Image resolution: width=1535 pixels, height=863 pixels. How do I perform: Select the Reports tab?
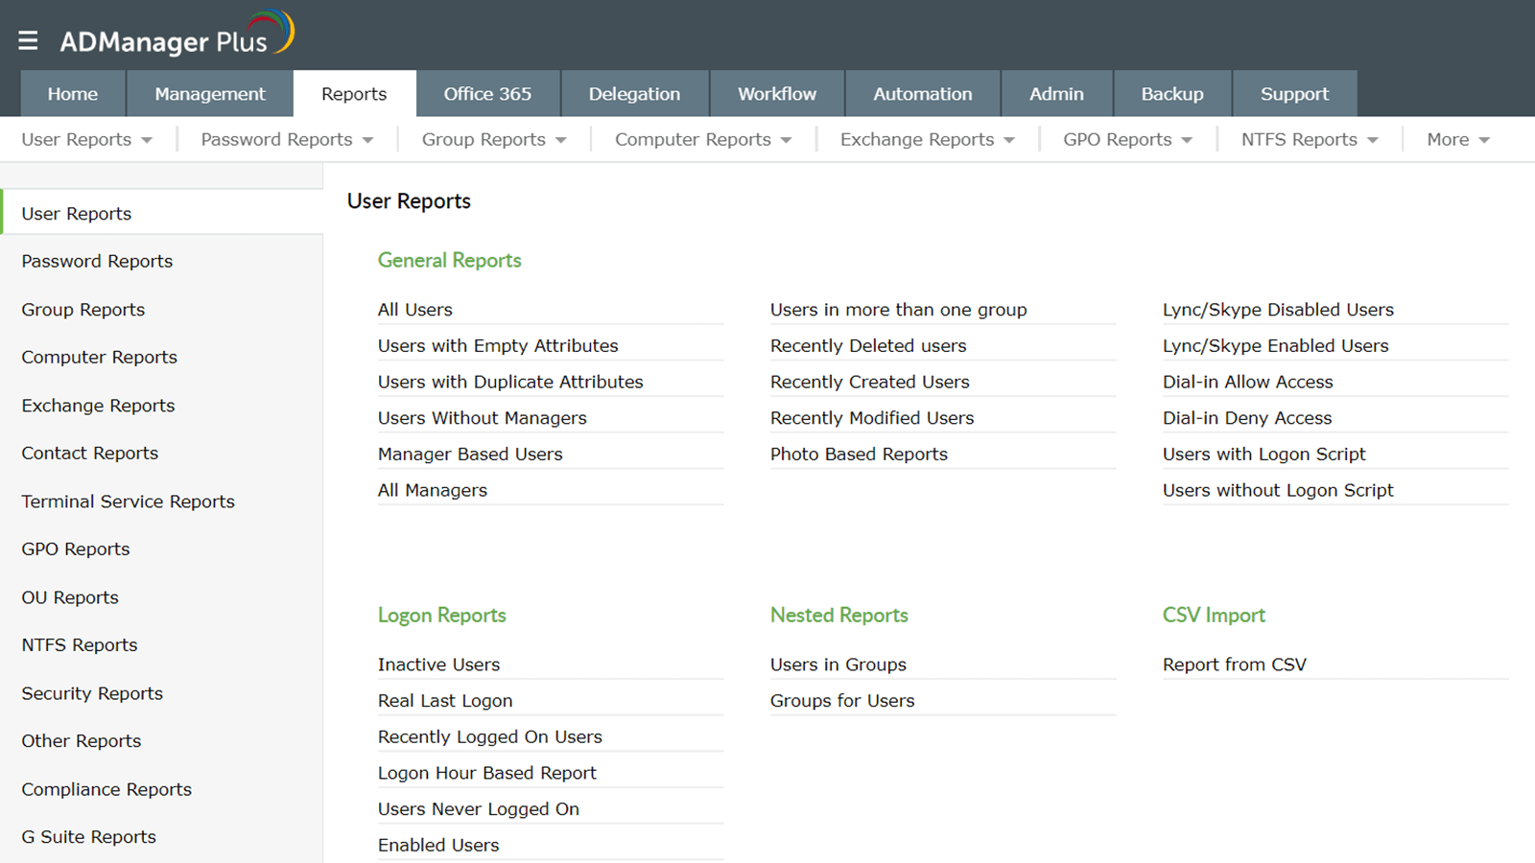354,94
